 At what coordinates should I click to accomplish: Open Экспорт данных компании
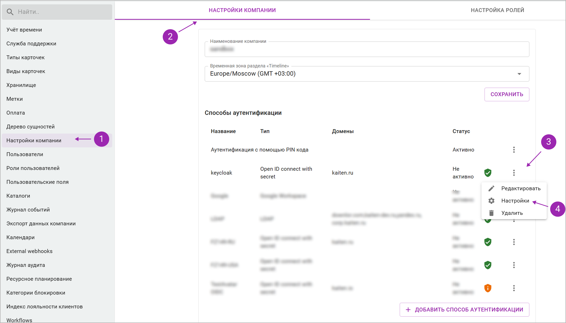(x=41, y=224)
